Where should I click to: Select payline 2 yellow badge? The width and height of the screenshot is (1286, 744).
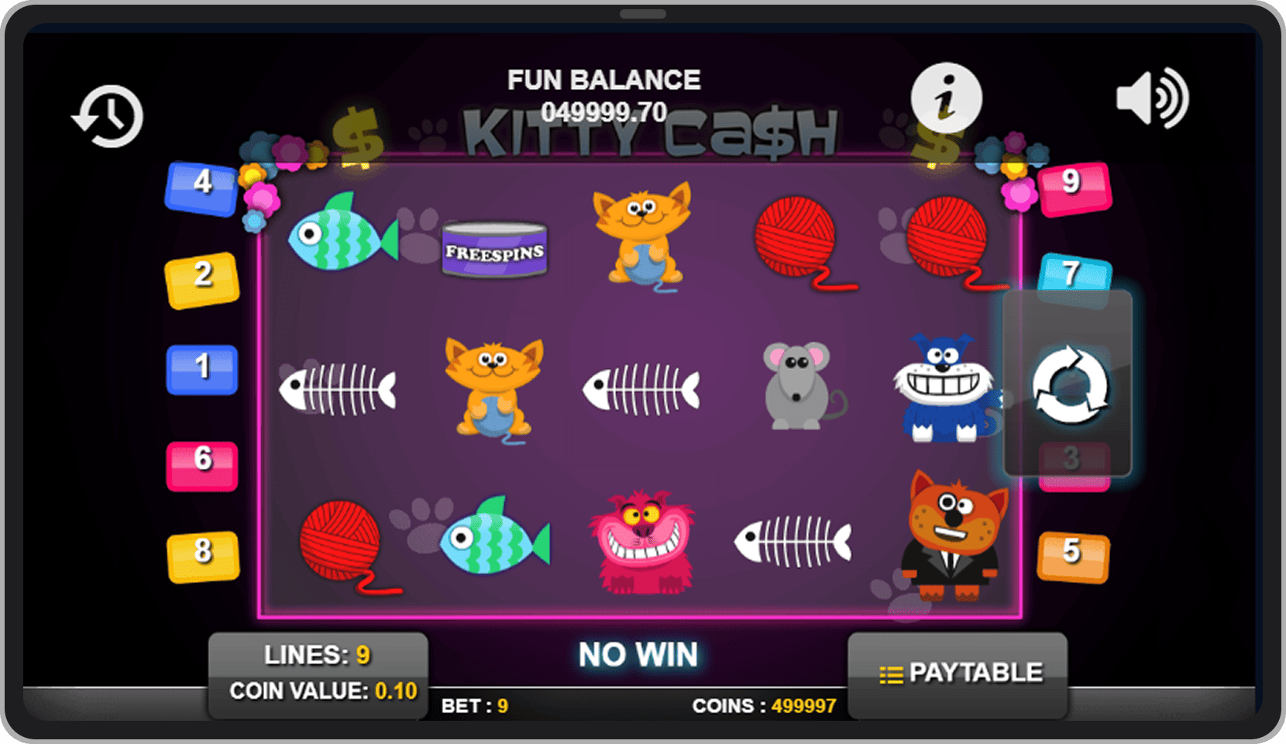click(x=202, y=280)
